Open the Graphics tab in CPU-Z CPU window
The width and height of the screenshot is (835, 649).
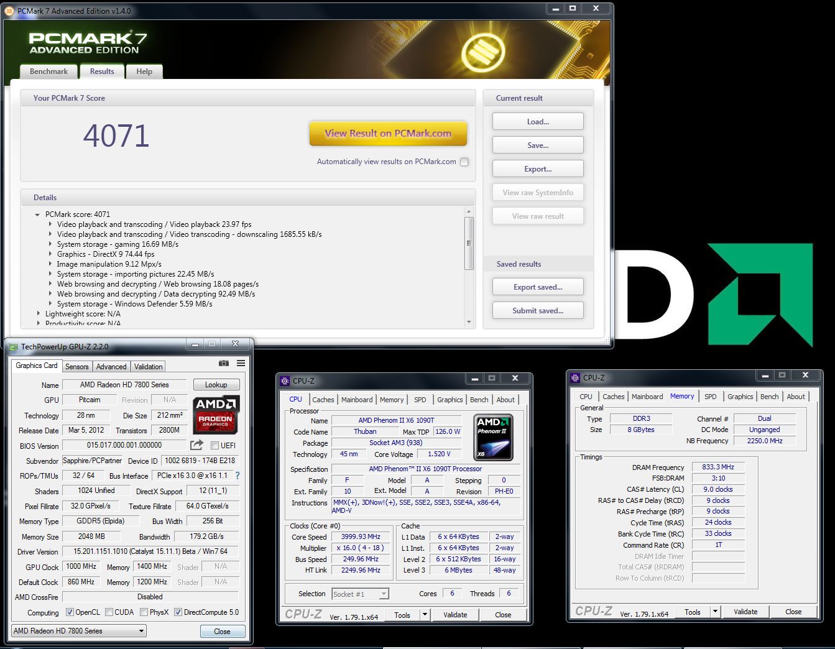pos(450,400)
